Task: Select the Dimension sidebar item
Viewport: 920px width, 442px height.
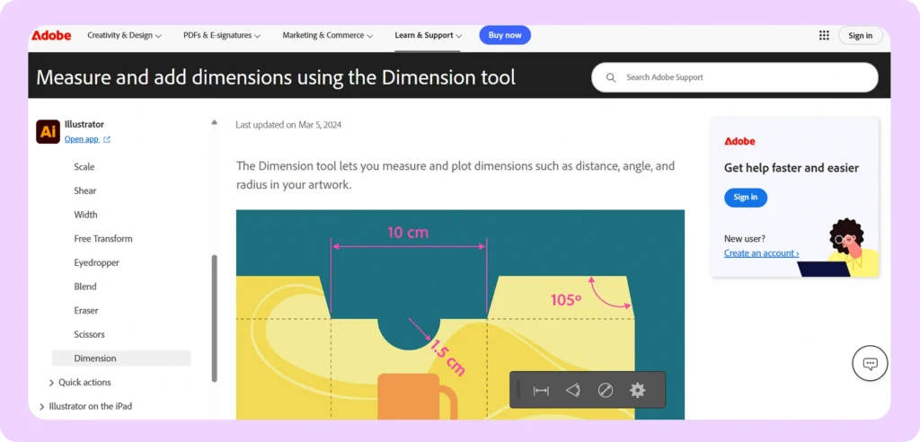Action: tap(121, 358)
